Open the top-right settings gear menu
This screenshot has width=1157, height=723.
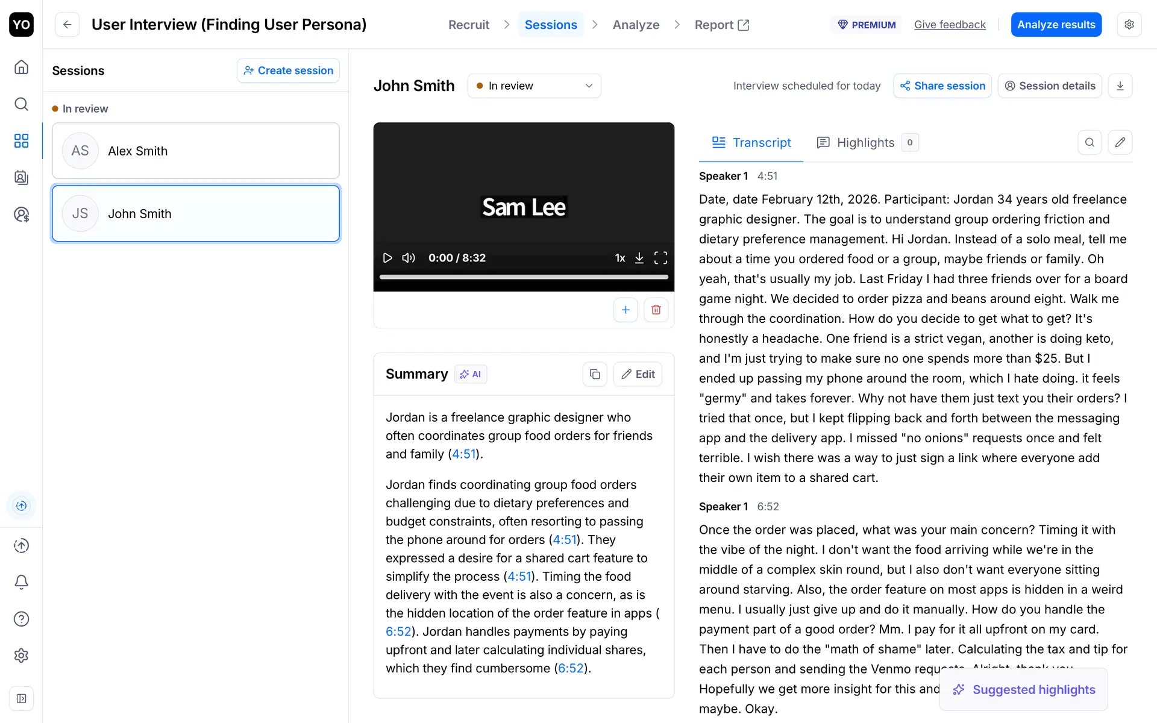(1129, 25)
